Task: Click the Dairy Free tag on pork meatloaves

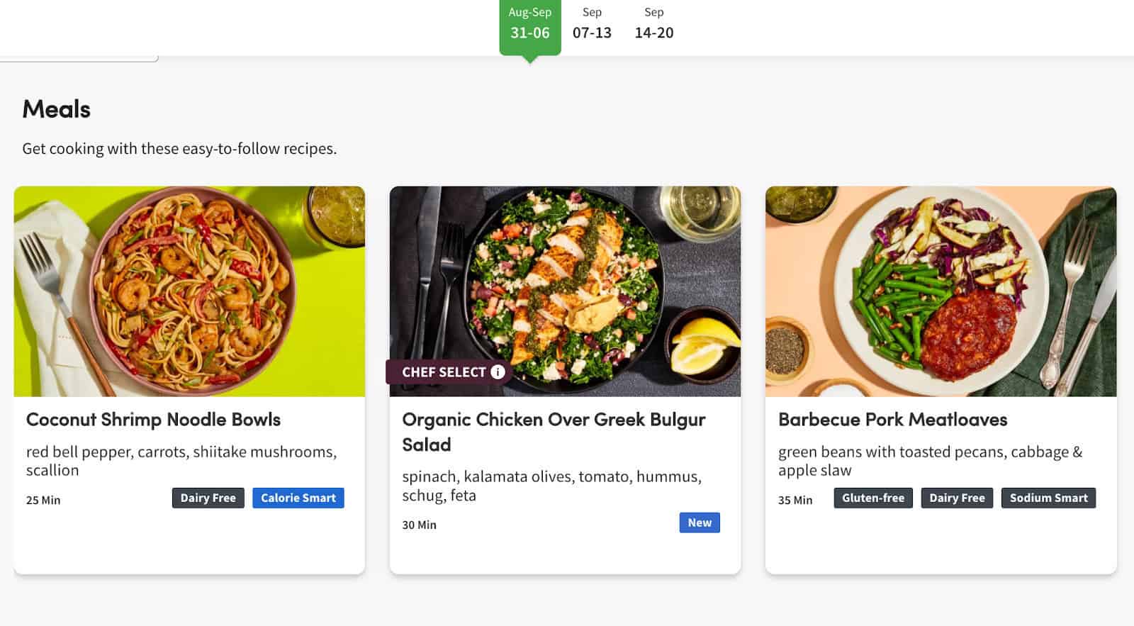Action: pyautogui.click(x=957, y=498)
